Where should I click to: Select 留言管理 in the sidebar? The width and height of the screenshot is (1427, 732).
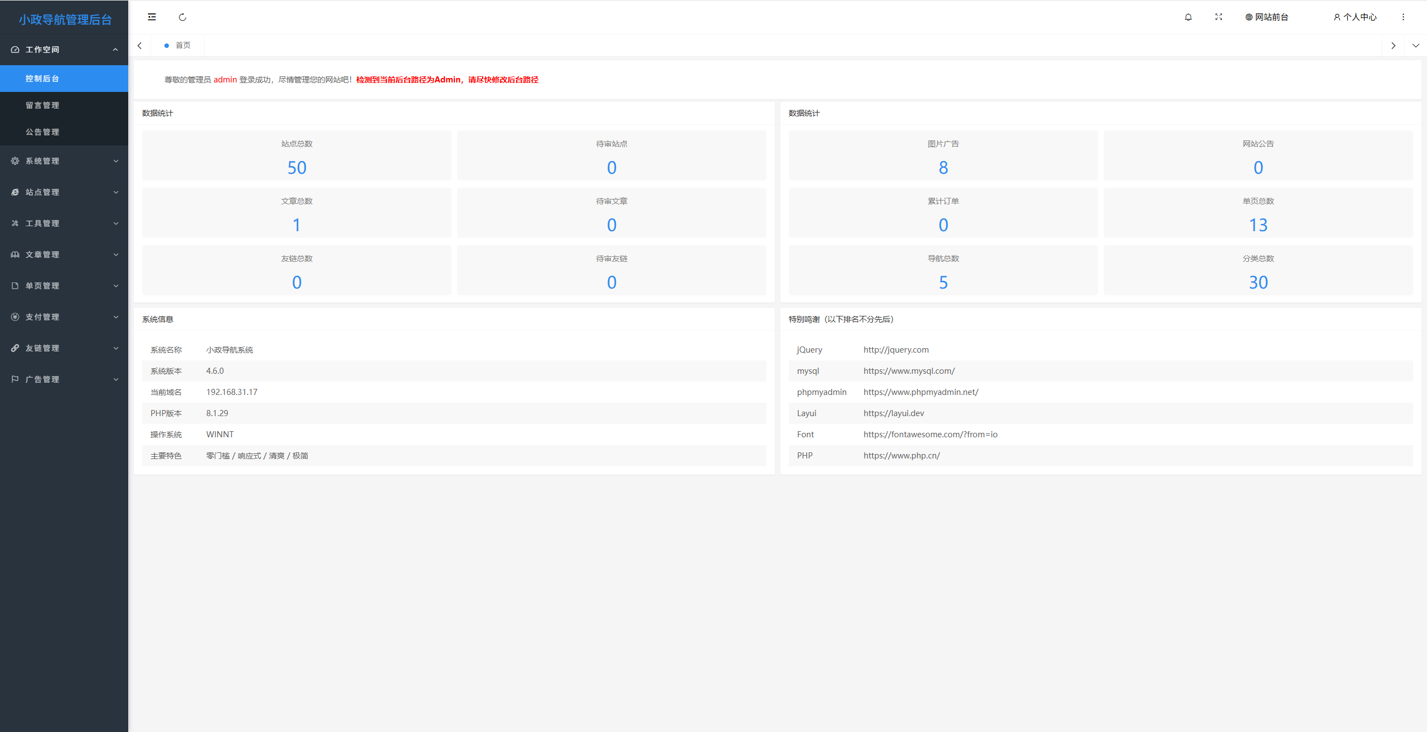(42, 105)
